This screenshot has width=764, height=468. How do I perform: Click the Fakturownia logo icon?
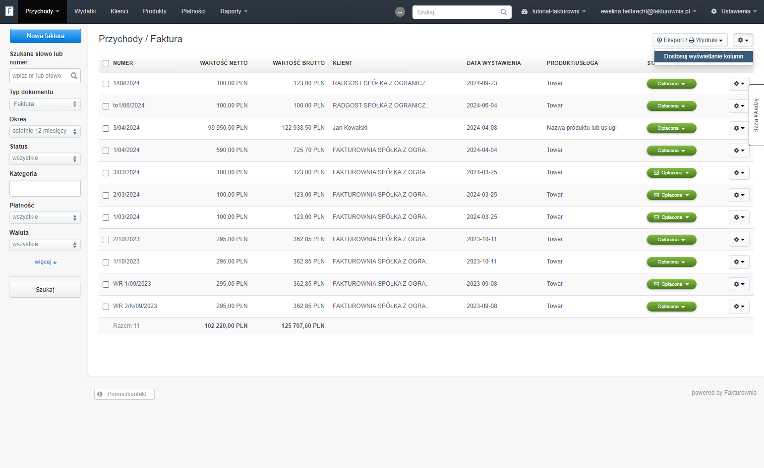(9, 11)
